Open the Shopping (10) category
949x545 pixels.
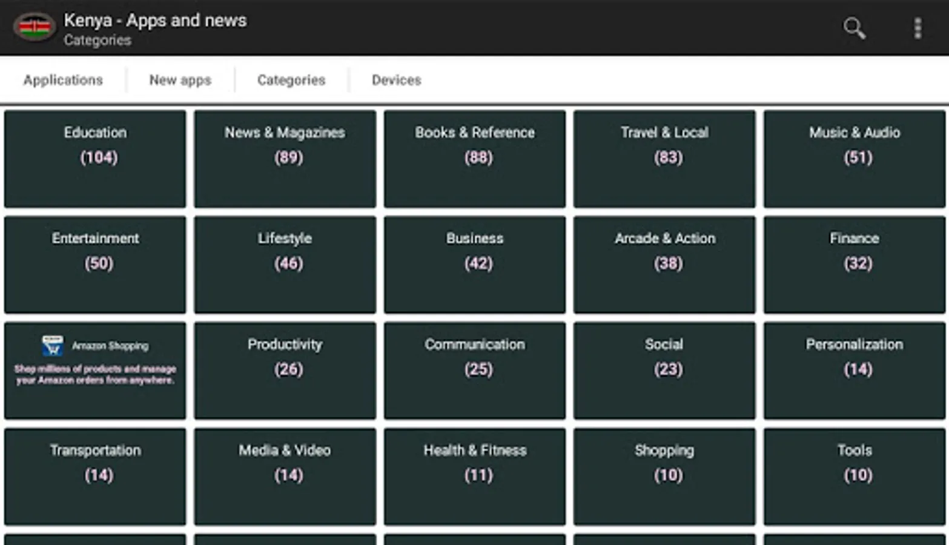coord(664,477)
